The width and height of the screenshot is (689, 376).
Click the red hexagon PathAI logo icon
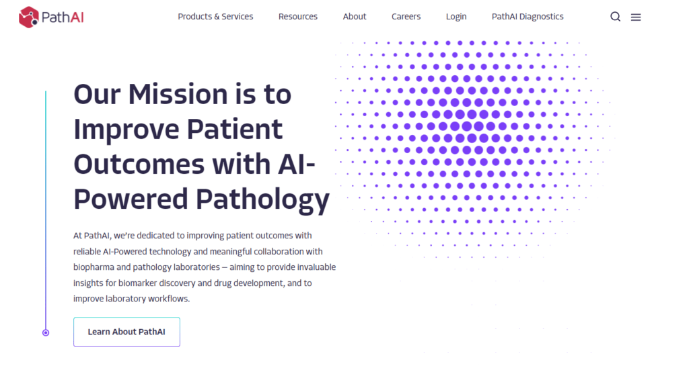click(x=30, y=17)
